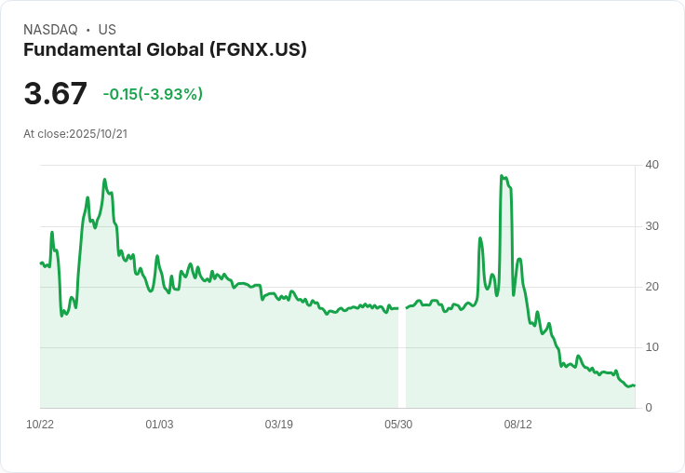Click the US market label
The image size is (685, 473).
[107, 30]
